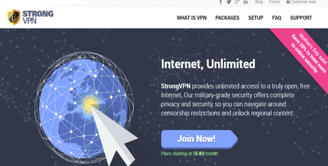Screen dimensions: 328x166
Task: Open the Twitter bird icon
Action: coord(229,2)
